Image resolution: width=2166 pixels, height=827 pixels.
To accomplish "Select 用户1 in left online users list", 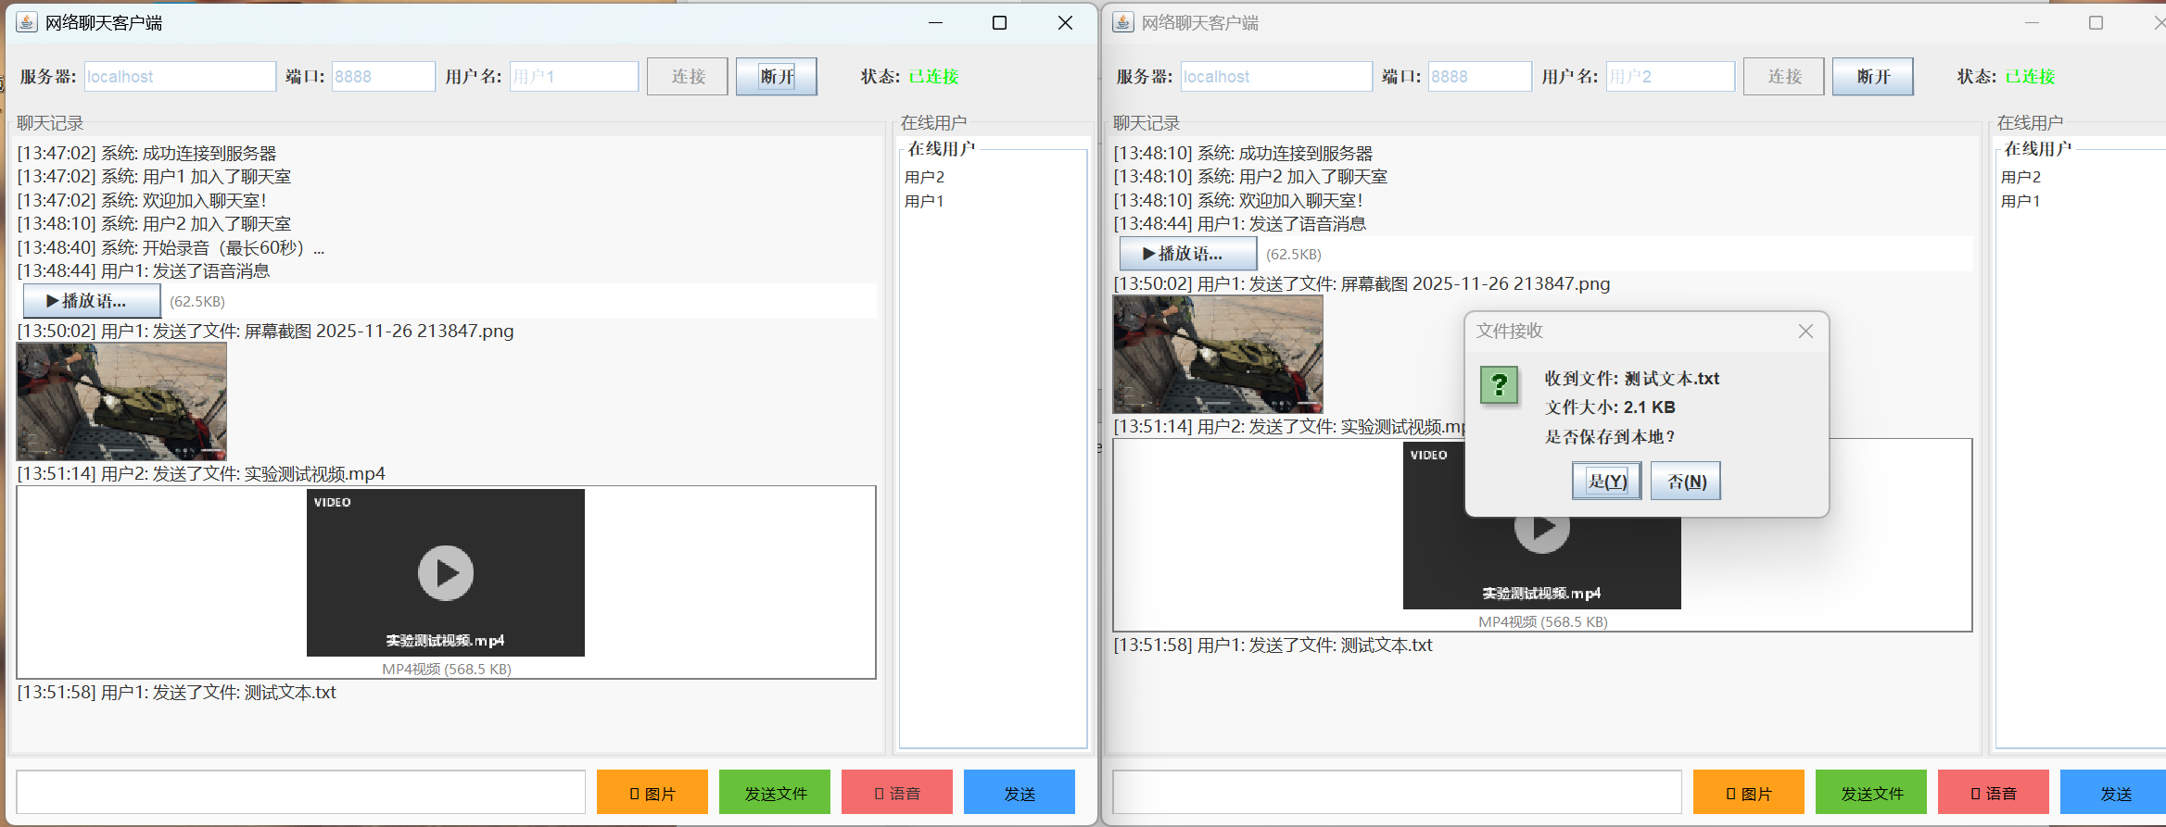I will [x=924, y=201].
